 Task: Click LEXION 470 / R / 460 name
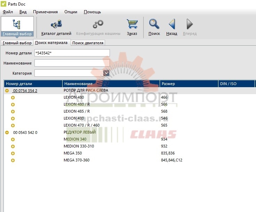pos(82,125)
